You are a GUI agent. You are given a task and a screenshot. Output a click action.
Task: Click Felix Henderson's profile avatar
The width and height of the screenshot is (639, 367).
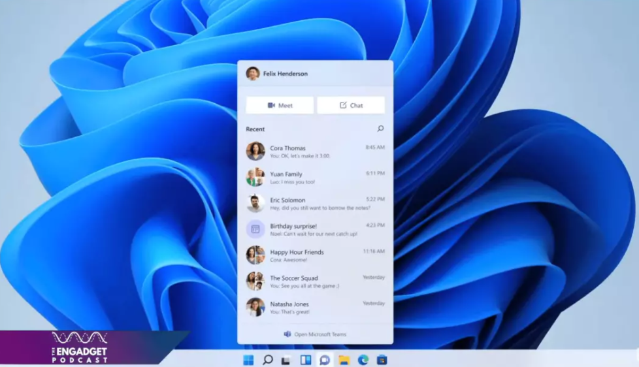253,74
